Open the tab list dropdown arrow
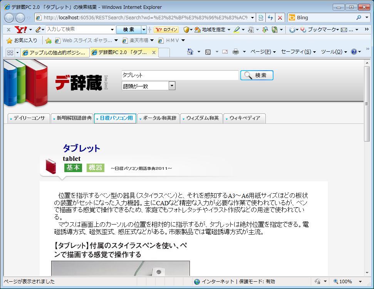Image resolution: width=374 pixels, height=289 pixels. (17, 52)
